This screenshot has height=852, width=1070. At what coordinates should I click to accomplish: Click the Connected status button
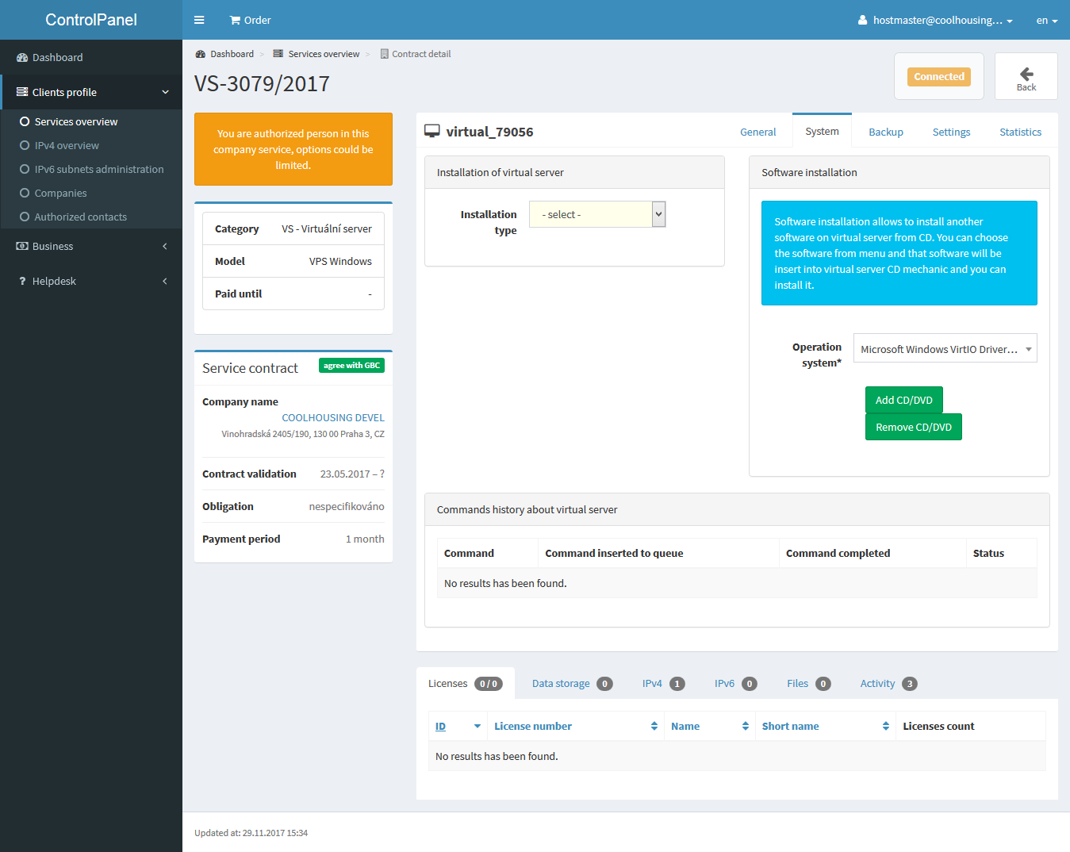(x=939, y=76)
